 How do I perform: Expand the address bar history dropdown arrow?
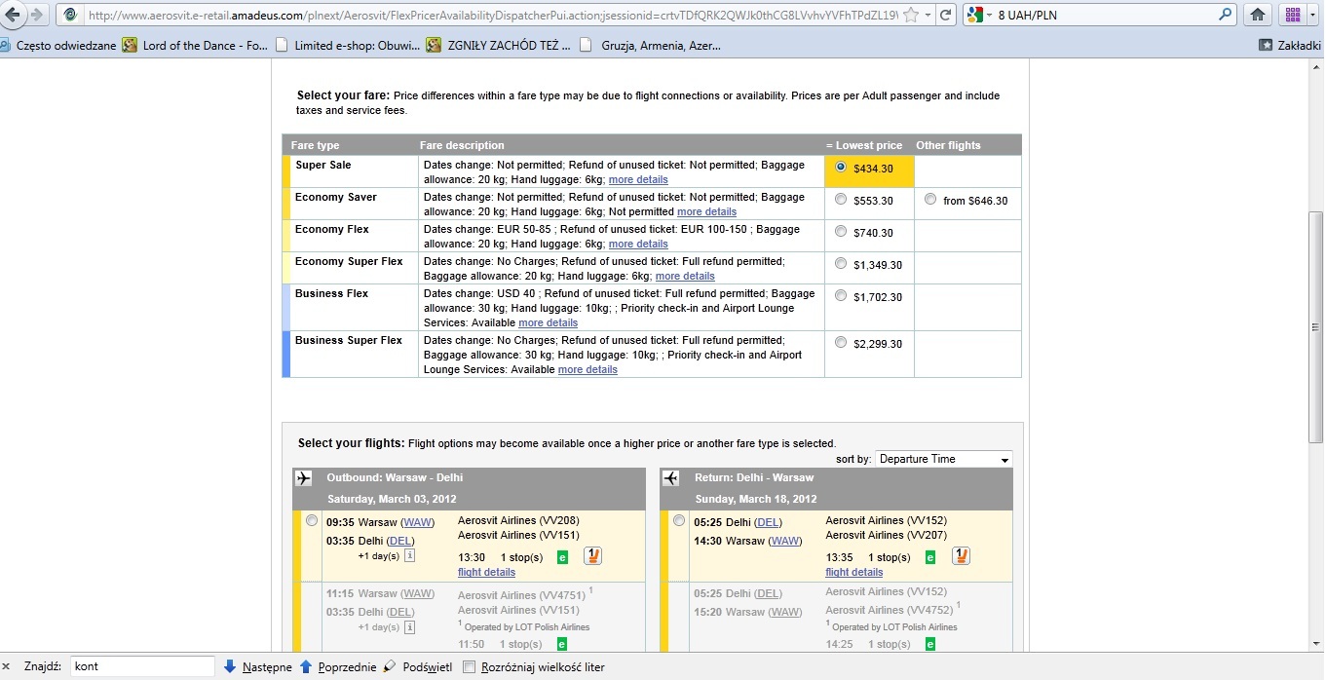click(x=927, y=15)
